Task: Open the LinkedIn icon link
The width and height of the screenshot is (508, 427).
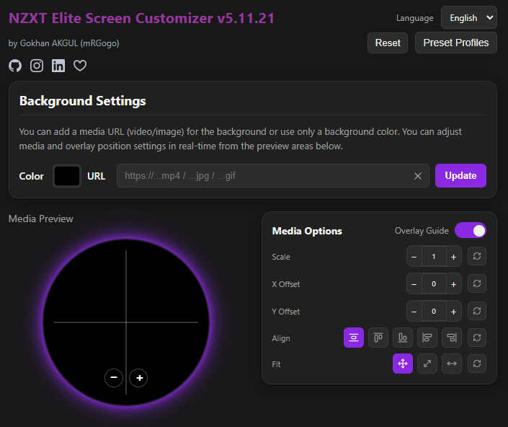Action: [x=58, y=66]
